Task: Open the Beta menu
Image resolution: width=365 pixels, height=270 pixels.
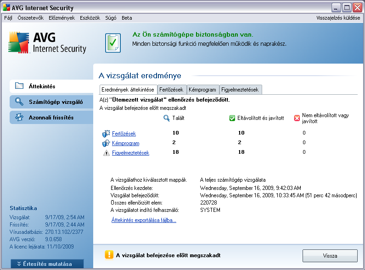Action: pyautogui.click(x=127, y=18)
